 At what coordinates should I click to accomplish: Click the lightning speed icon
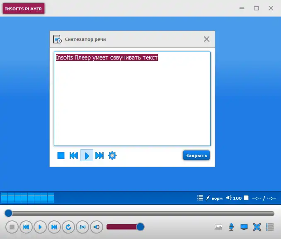point(208,198)
